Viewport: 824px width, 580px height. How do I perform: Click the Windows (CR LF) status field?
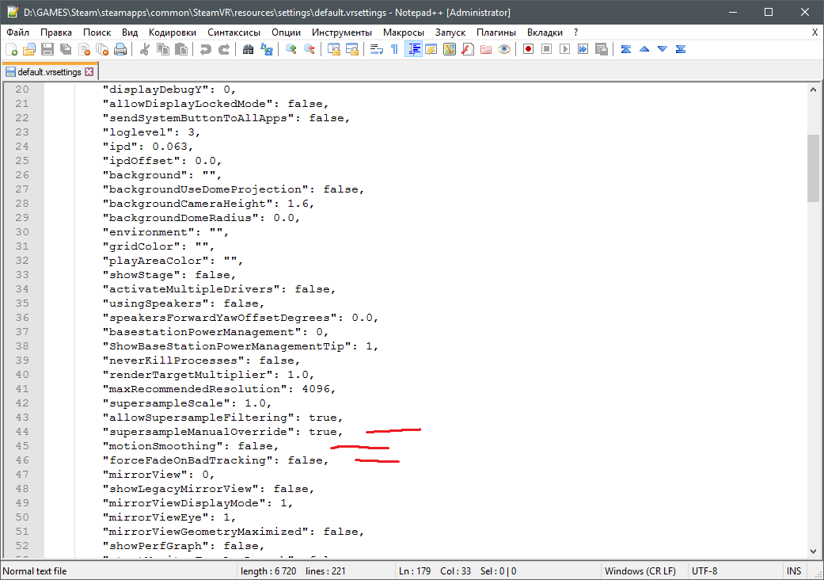640,571
